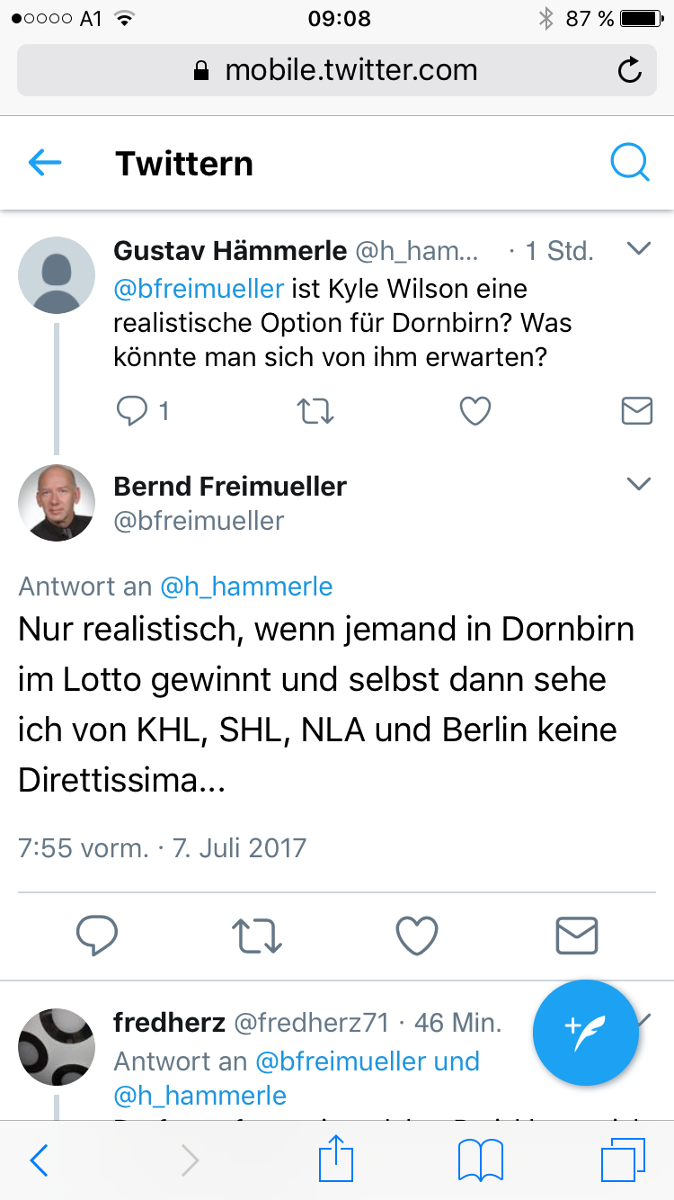Send Gustav Hämmerle's tweet via message icon
This screenshot has height=1200, width=674.
click(x=637, y=411)
